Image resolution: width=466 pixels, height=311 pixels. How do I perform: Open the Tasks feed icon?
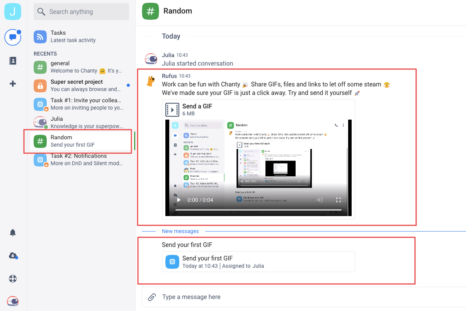[40, 36]
